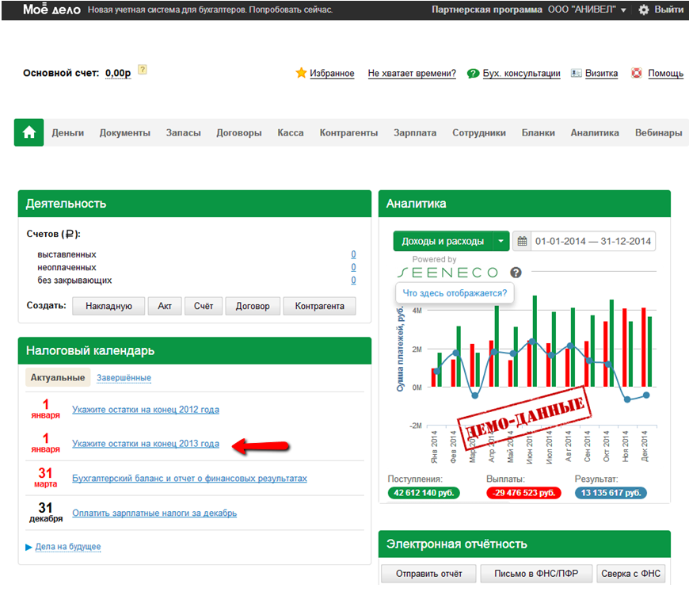689x611 pixels.
Task: Click the green home icon
Action: pyautogui.click(x=29, y=133)
